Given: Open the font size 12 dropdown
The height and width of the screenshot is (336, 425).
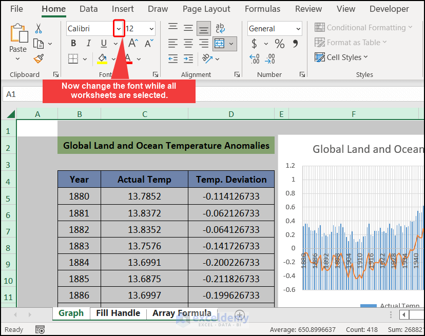Looking at the screenshot, I should 151,29.
